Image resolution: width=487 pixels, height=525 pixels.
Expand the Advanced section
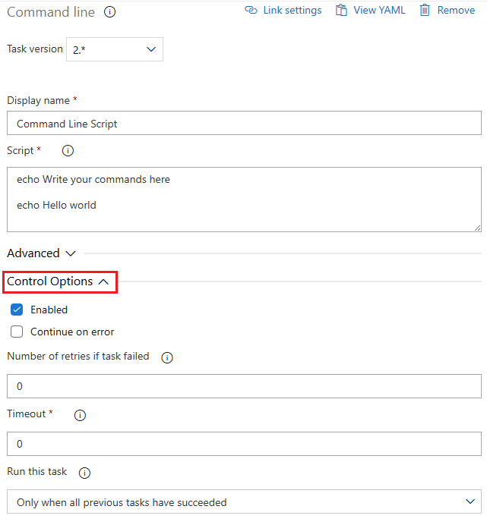[x=42, y=253]
